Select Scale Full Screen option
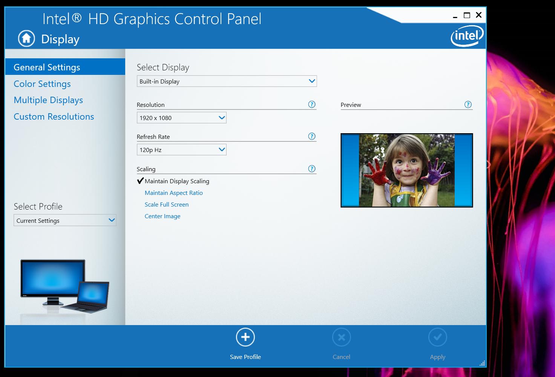The image size is (555, 377). 167,204
